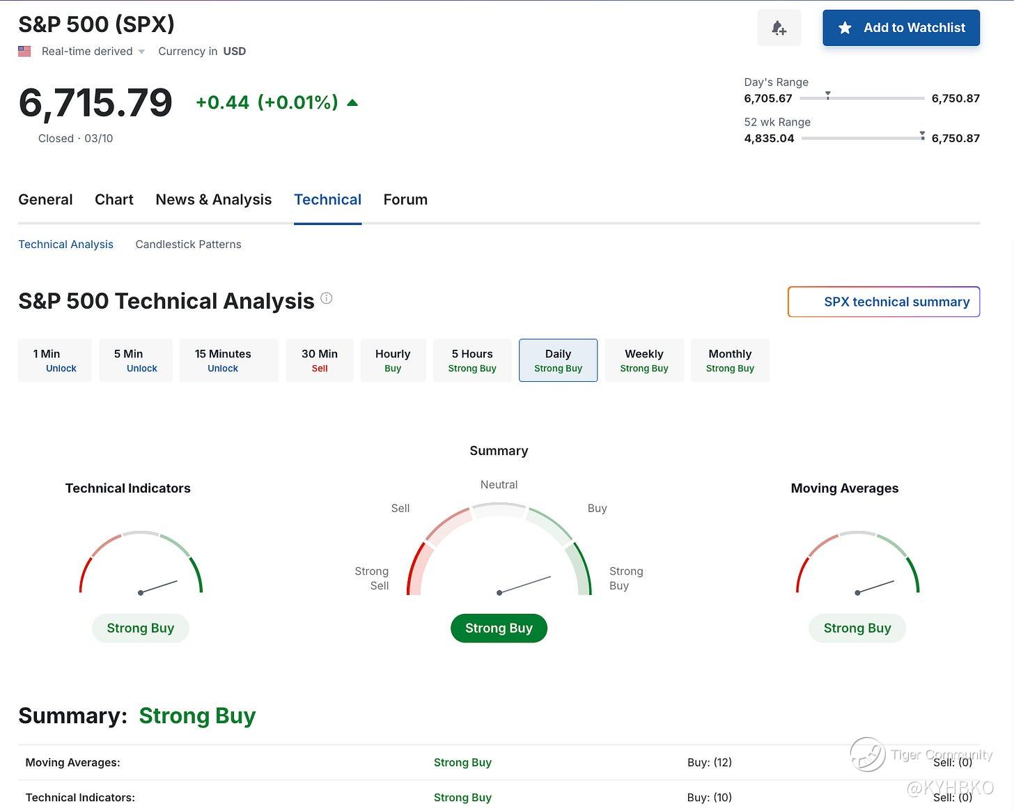Screen dimensions: 1014x811
Task: Choose the Monthly timeframe option
Action: pyautogui.click(x=729, y=360)
